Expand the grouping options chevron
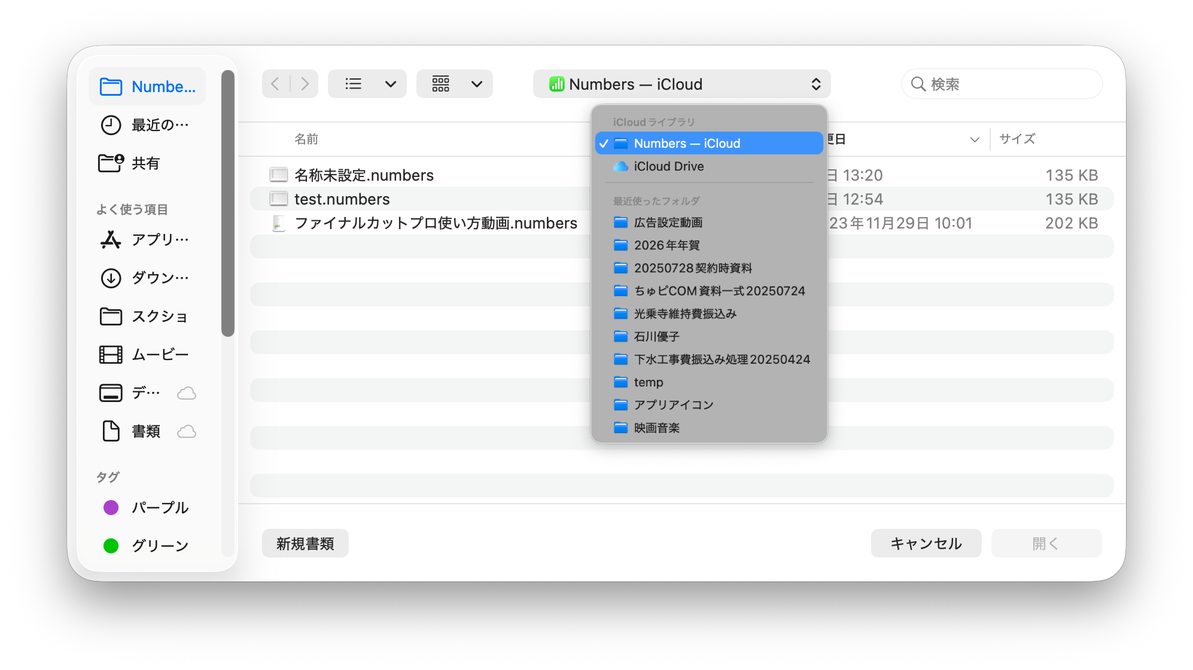Image resolution: width=1193 pixels, height=670 pixels. point(477,84)
